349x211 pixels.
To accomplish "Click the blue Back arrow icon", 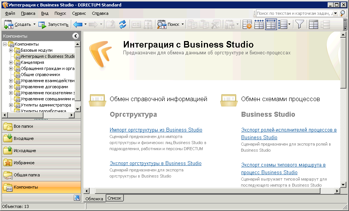I will [78, 25].
